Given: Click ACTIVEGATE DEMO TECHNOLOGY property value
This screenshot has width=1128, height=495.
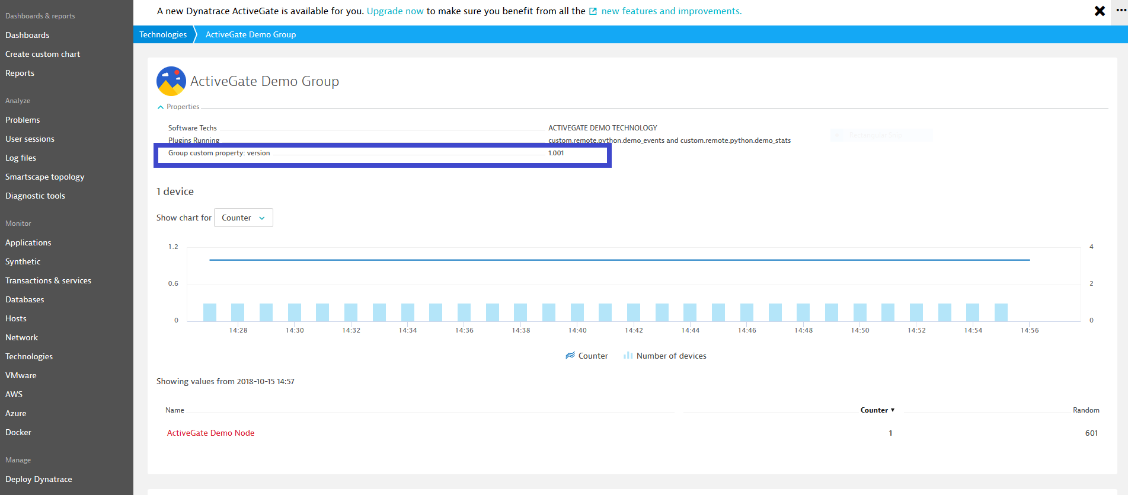Looking at the screenshot, I should coord(602,128).
